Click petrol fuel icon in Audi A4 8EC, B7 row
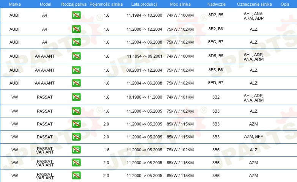297x182 pixels. point(76,42)
